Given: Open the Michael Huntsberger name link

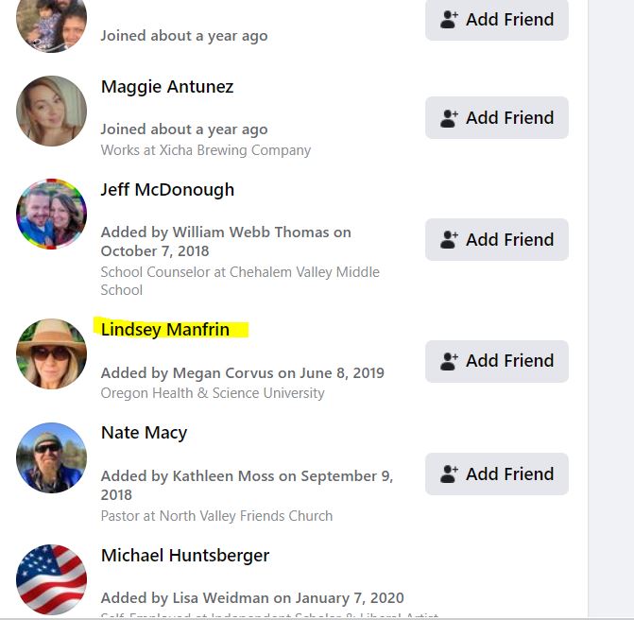Looking at the screenshot, I should point(185,556).
